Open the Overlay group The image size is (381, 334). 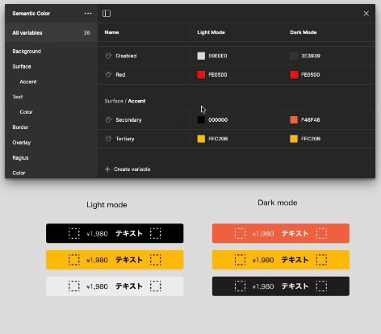click(x=22, y=143)
